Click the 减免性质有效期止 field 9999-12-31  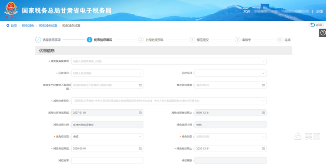coord(230,113)
